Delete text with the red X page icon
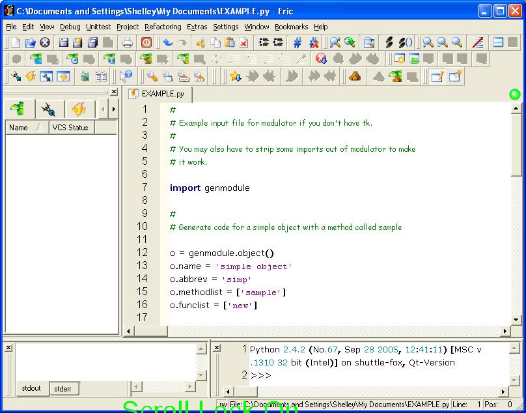Screen dimensions: 526x413 [244, 42]
